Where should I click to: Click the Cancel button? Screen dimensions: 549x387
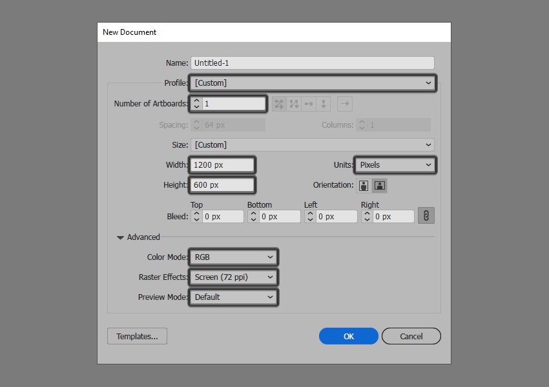[x=411, y=336]
